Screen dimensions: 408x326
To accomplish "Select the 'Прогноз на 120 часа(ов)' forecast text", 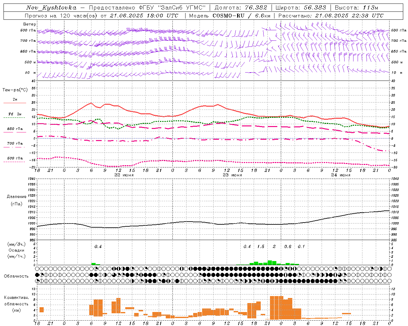I will [61, 16].
